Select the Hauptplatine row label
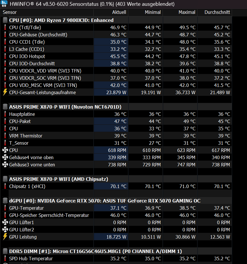The image size is (247, 264). (x=22, y=114)
